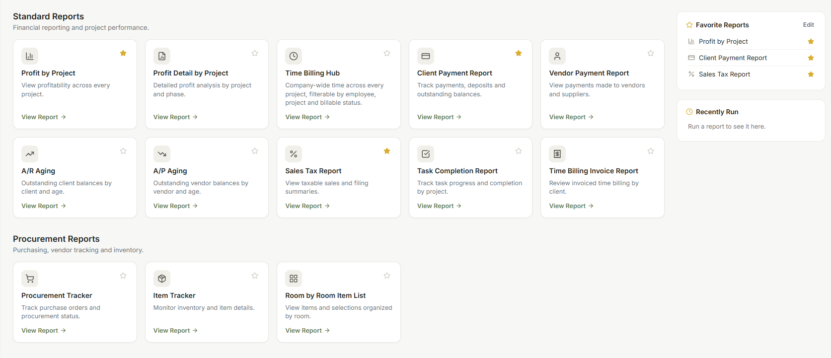The height and width of the screenshot is (358, 831).
Task: Click the star icon next to Favorite Reports heading
Action: [689, 25]
